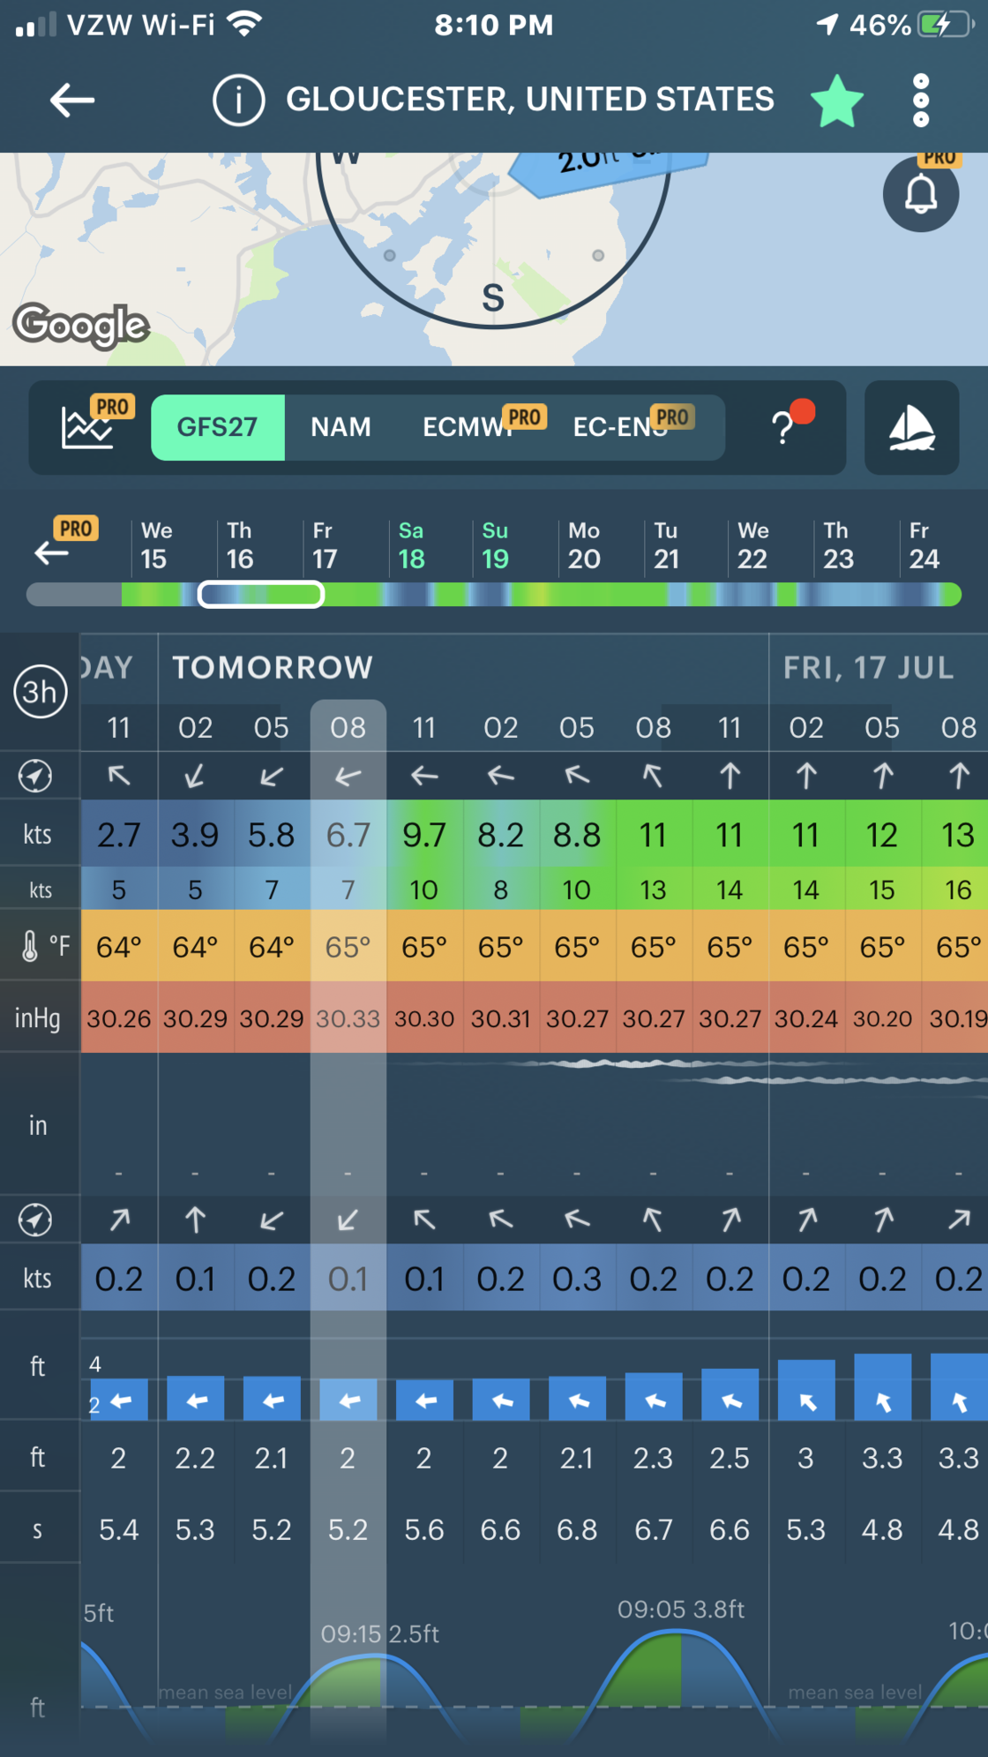Open the three-dot overflow menu
The image size is (988, 1757).
click(921, 100)
